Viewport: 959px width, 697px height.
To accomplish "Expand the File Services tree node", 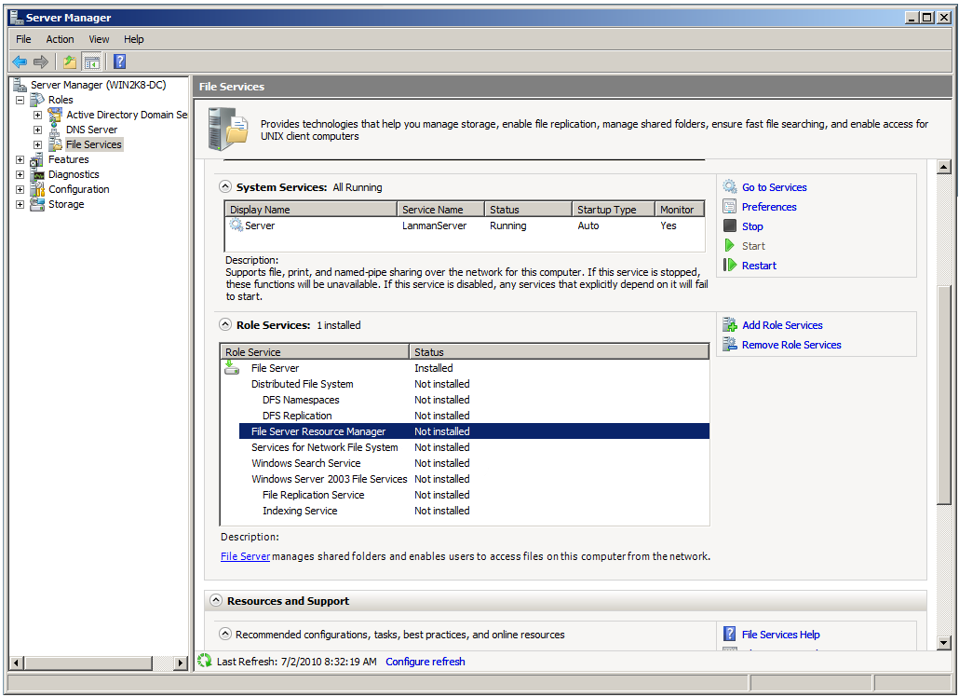I will pos(38,144).
